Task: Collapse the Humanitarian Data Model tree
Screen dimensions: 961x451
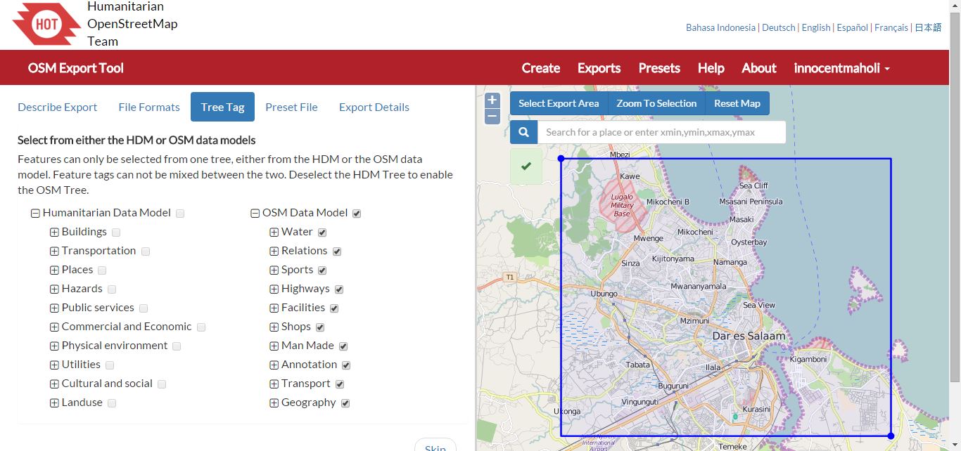Action: pos(35,214)
